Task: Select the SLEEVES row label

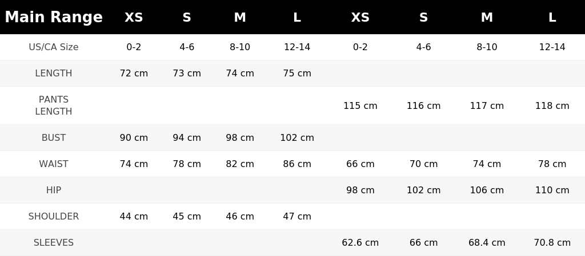Action: click(54, 243)
